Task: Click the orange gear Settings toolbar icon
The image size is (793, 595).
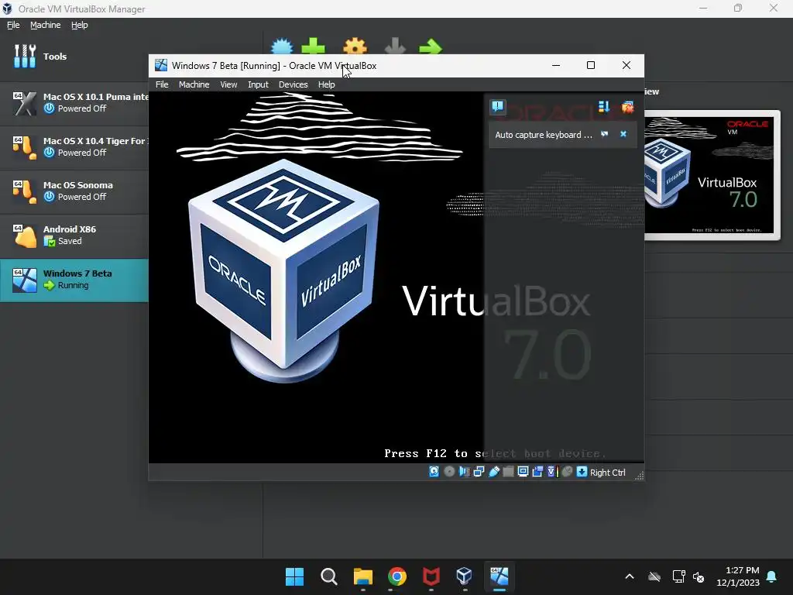Action: (x=355, y=46)
